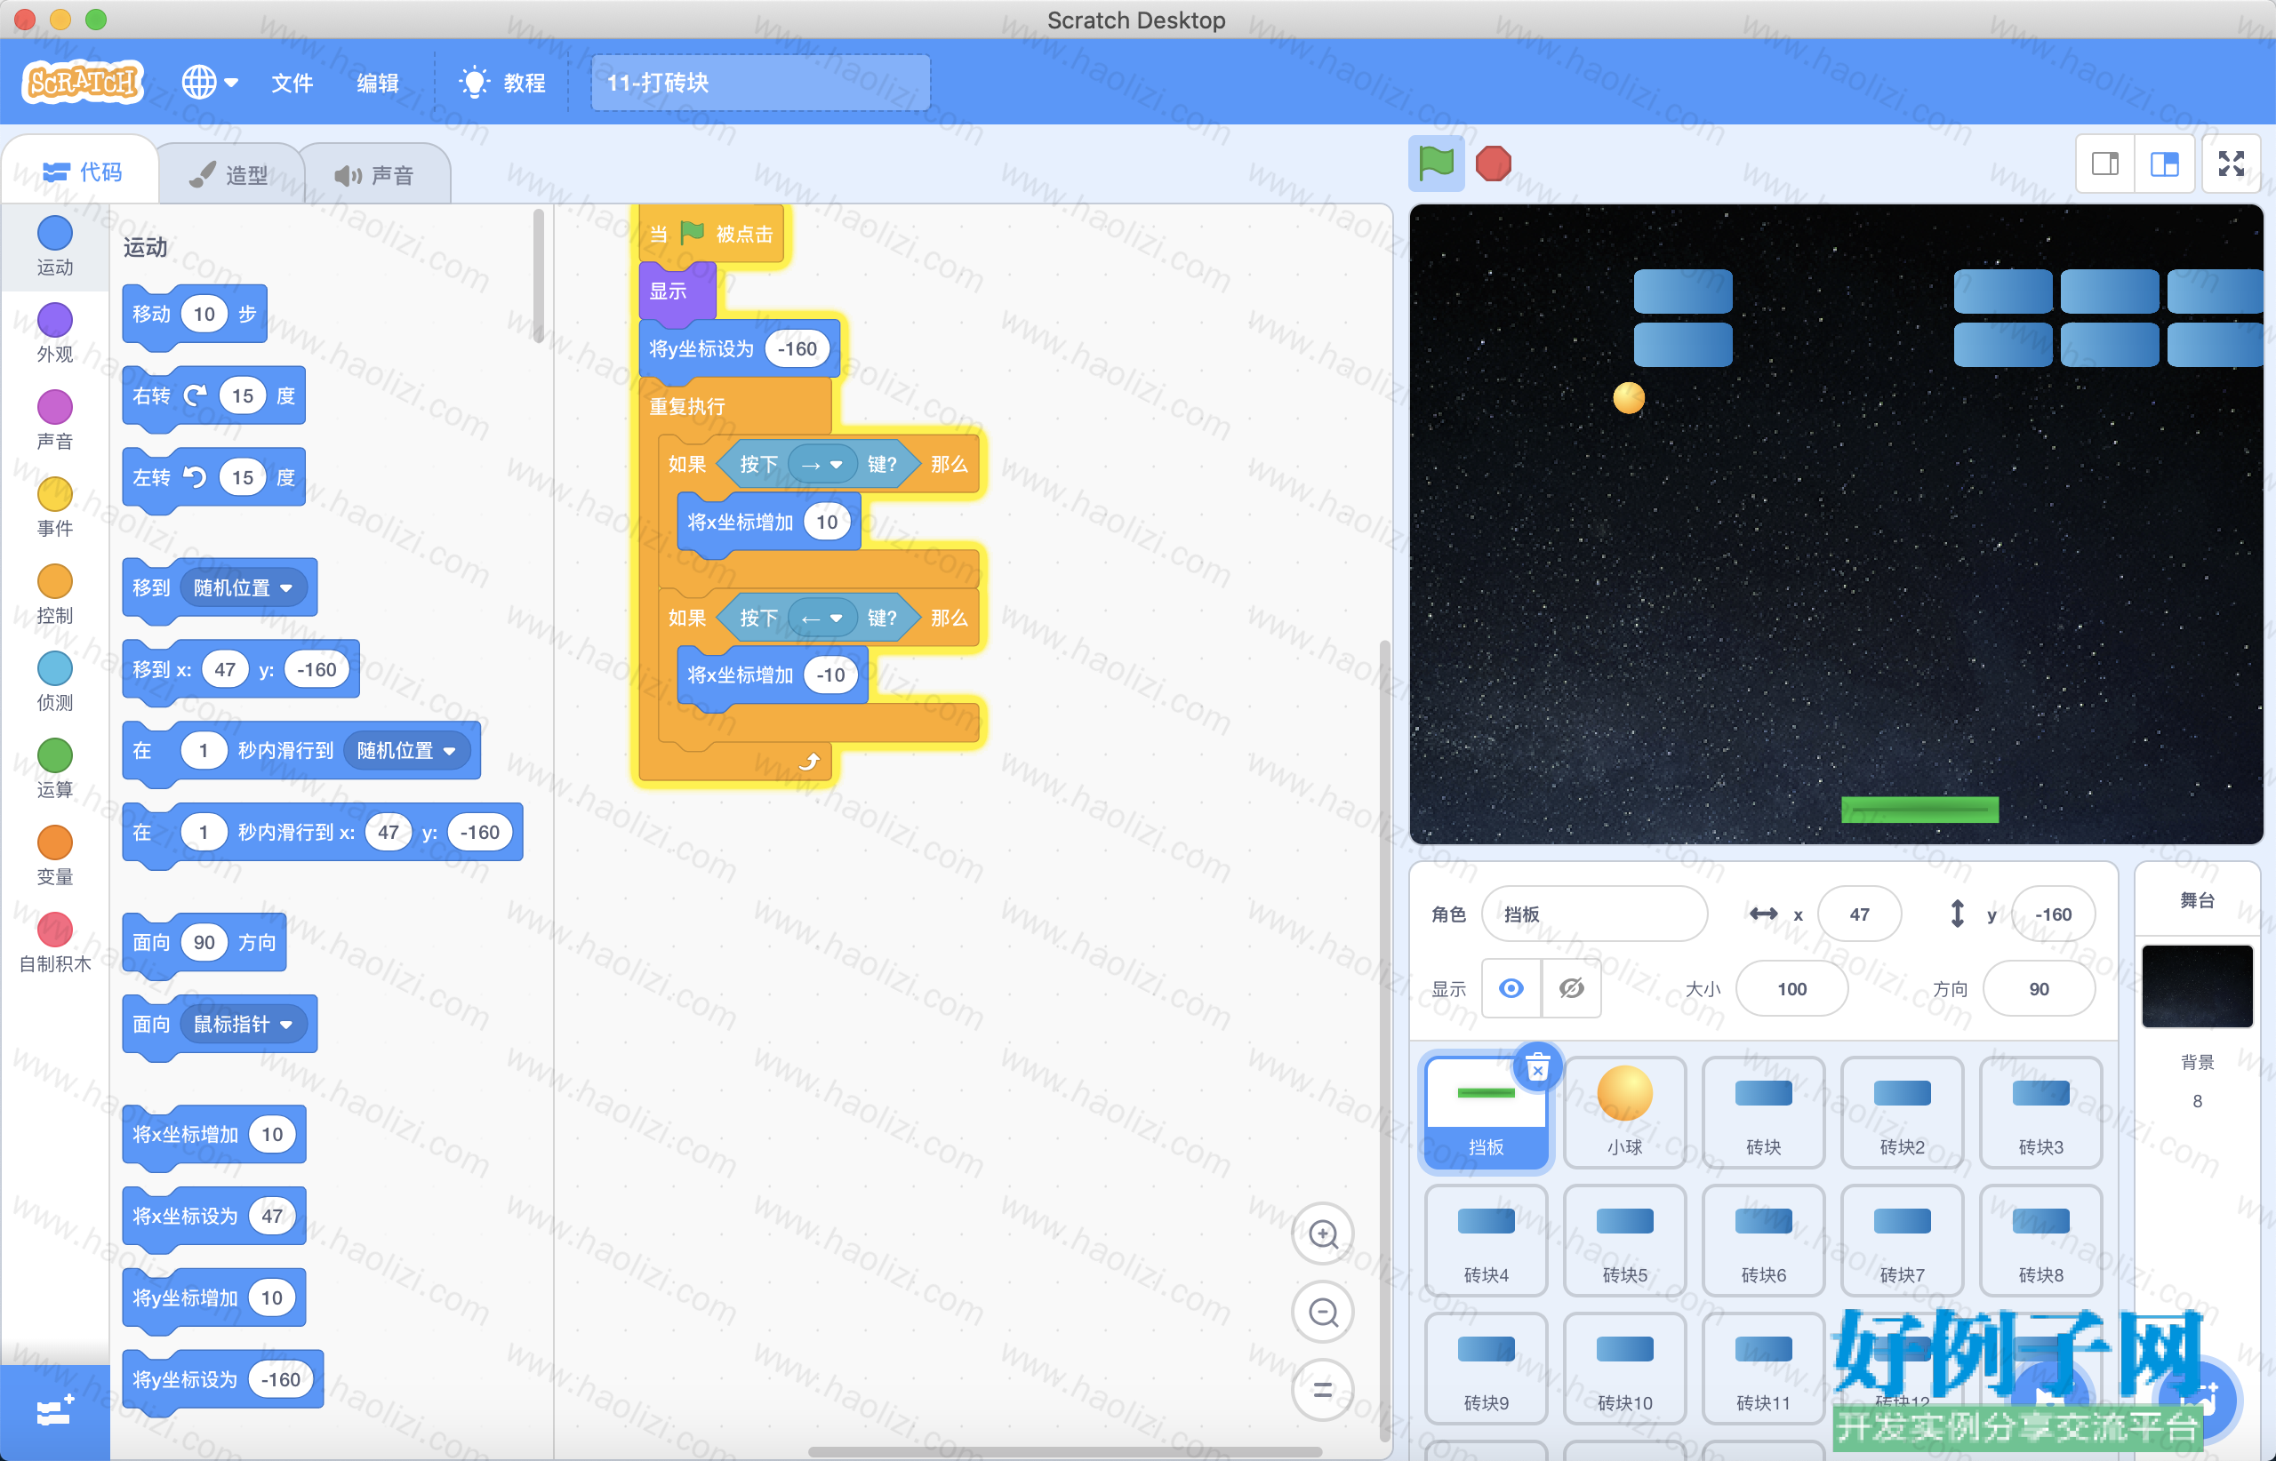
Task: Edit the project title 11-打砖块
Action: [760, 83]
